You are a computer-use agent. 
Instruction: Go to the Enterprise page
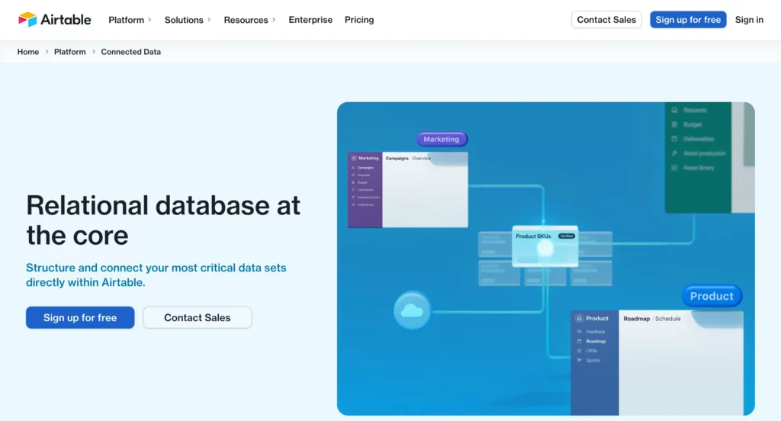point(310,20)
